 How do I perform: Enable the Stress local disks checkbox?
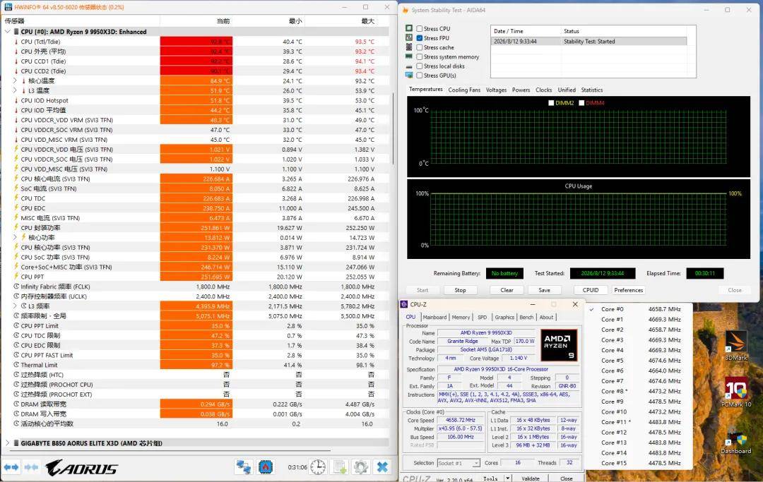(x=420, y=66)
